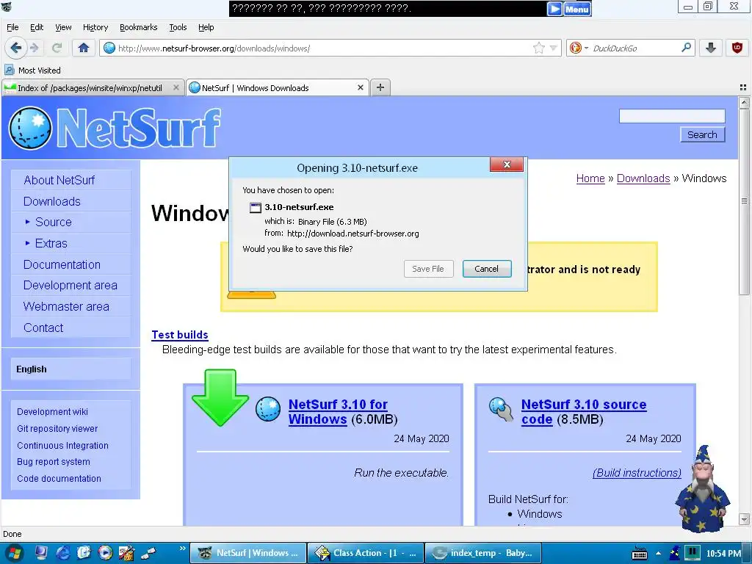Screen dimensions: 752x564
Task: Close the Opening 3.10-netsurf.exe dialog
Action: (x=507, y=164)
